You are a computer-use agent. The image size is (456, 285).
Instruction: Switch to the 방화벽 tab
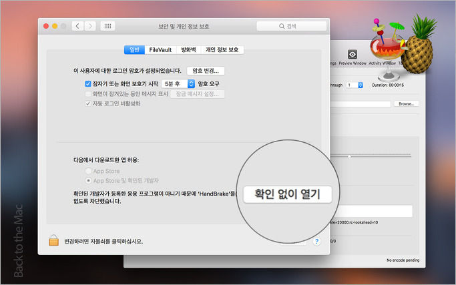pyautogui.click(x=188, y=50)
